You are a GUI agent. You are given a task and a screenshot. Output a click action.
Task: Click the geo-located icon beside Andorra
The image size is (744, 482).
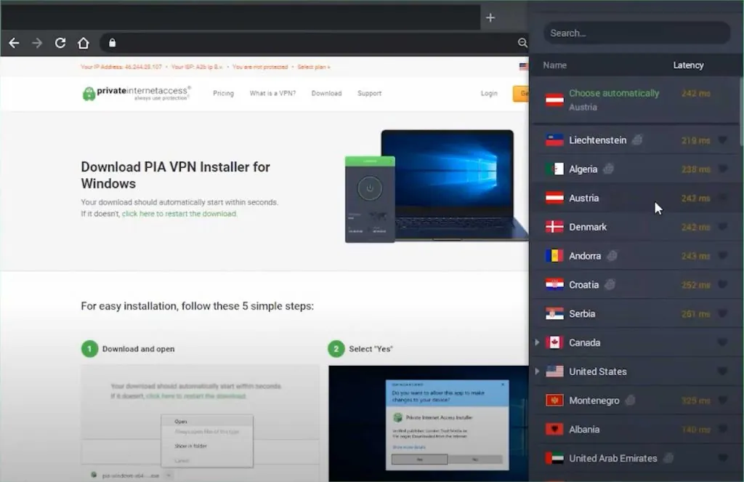pyautogui.click(x=612, y=255)
